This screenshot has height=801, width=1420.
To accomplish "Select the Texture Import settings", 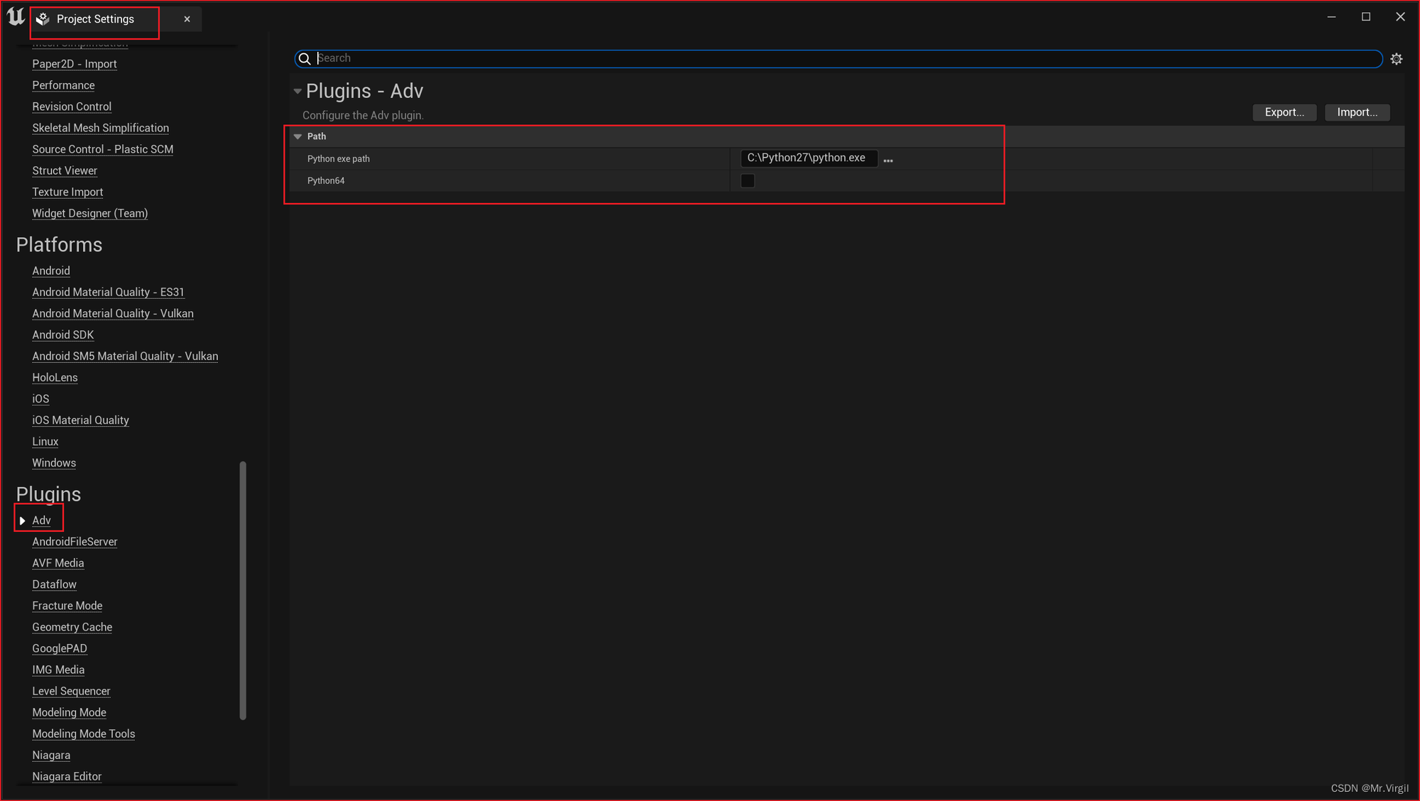I will [66, 191].
